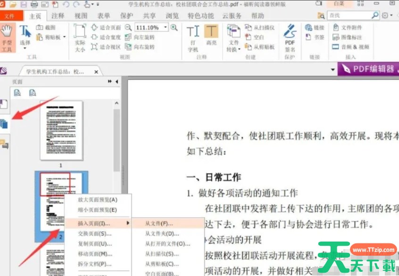Open the Comments panel icon in sidebar
The image size is (399, 276).
click(4, 144)
